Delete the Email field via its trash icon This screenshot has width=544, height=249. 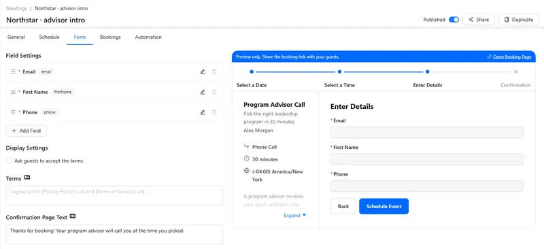point(214,72)
